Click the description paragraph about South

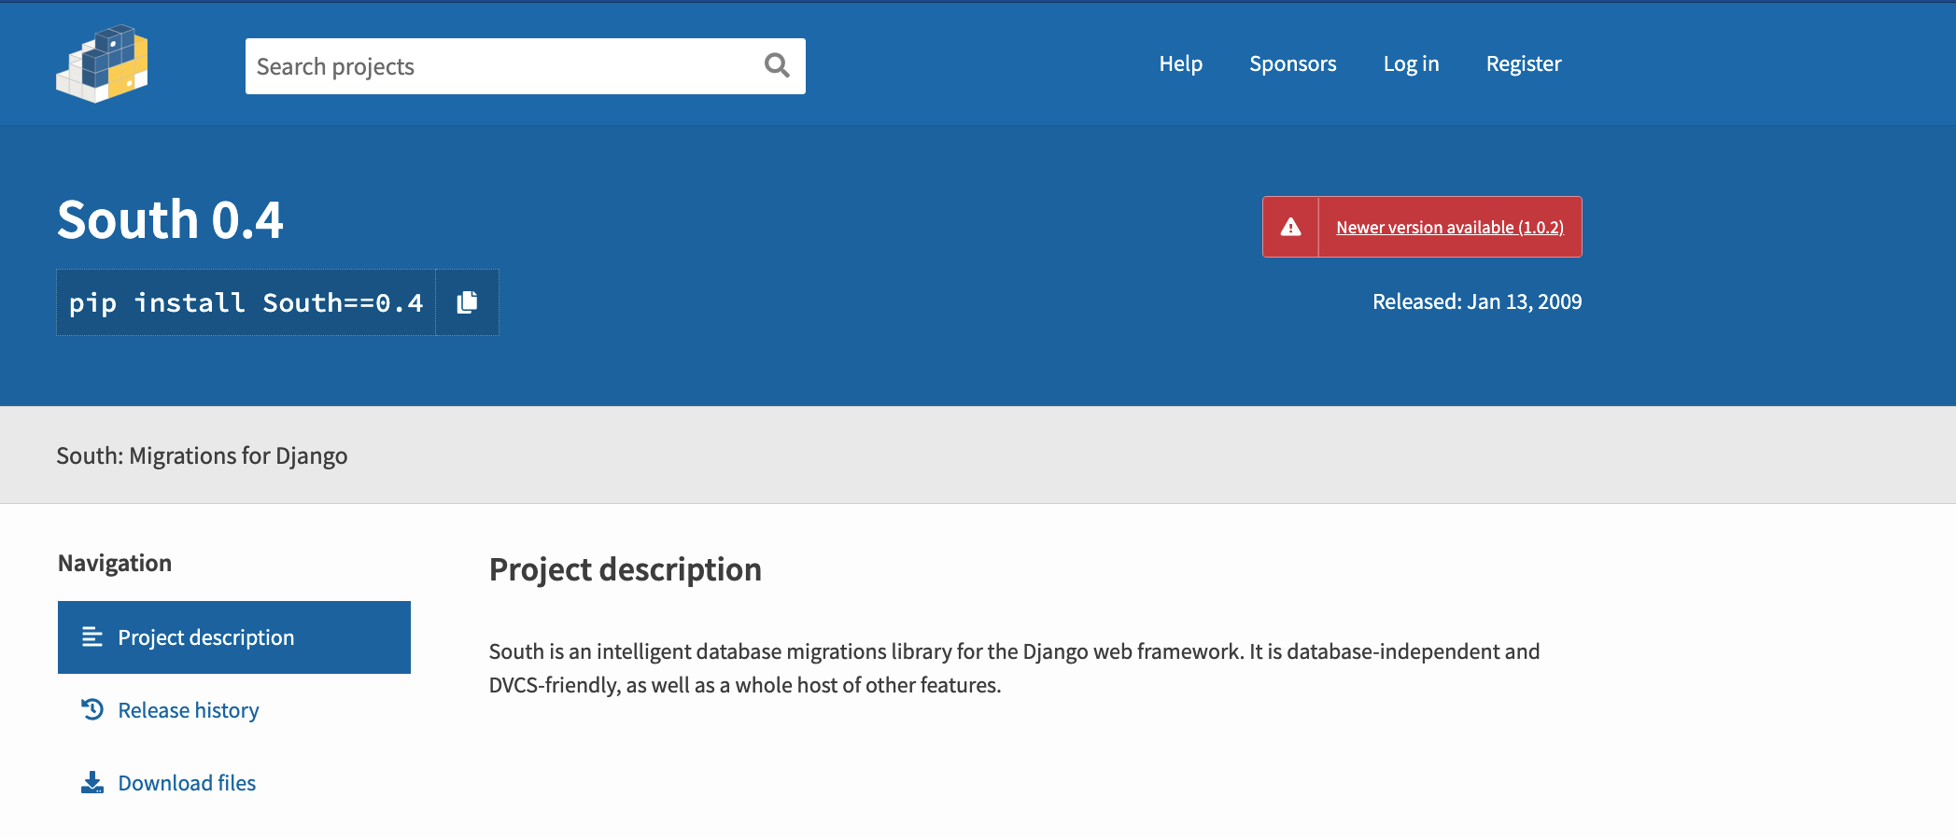click(x=1014, y=668)
